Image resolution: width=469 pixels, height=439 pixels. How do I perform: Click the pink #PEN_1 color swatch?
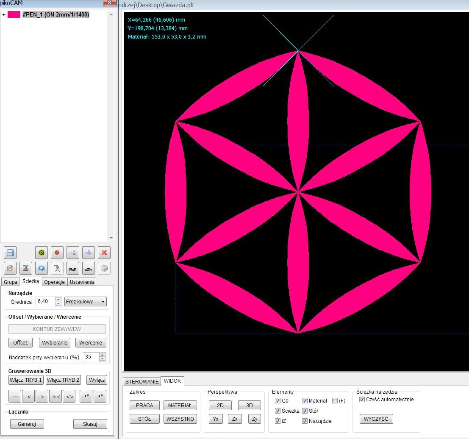14,14
